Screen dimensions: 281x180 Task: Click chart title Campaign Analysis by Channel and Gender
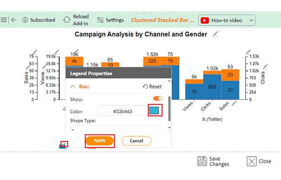click(141, 34)
